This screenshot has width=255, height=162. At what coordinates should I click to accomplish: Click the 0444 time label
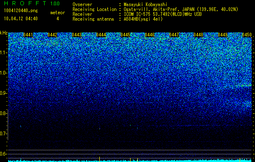tap(101, 35)
